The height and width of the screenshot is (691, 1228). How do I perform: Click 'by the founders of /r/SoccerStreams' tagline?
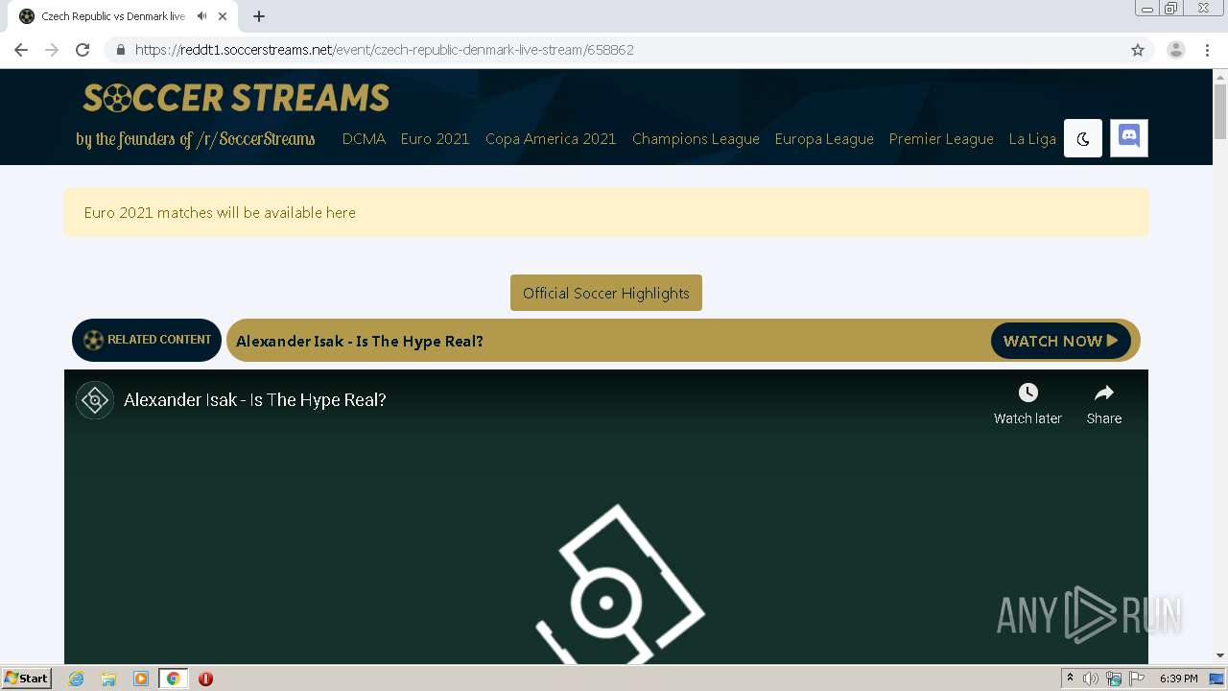point(196,139)
